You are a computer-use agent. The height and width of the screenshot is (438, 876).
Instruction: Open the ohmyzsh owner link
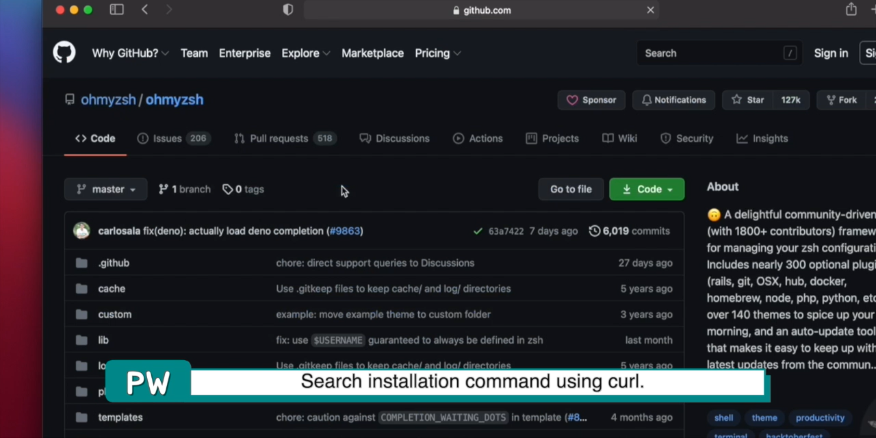click(x=108, y=100)
